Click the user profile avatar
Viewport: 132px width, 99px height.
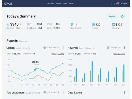(118, 4)
